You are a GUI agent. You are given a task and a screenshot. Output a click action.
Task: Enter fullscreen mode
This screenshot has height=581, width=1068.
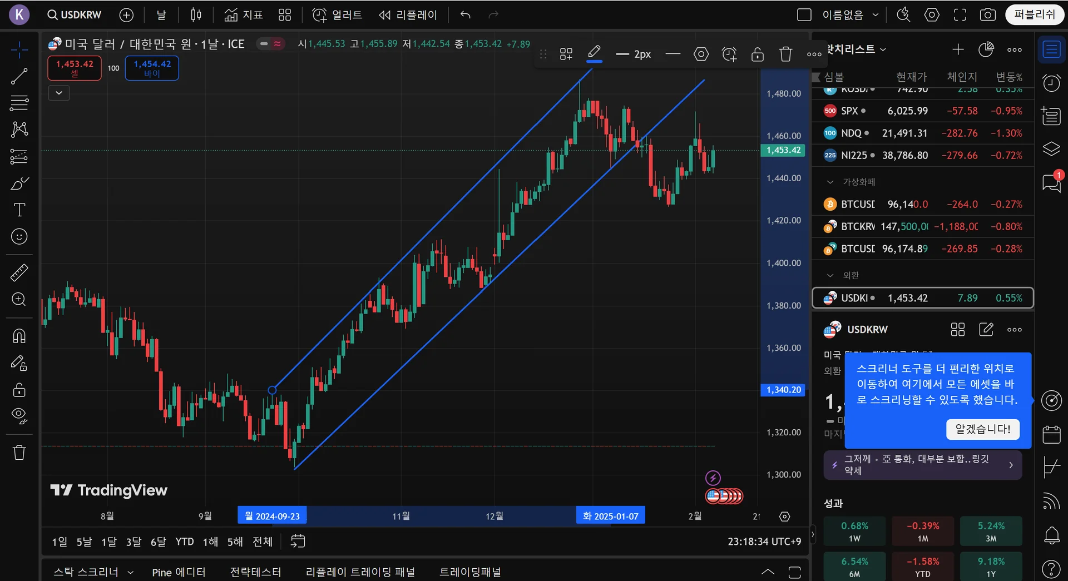coord(960,15)
